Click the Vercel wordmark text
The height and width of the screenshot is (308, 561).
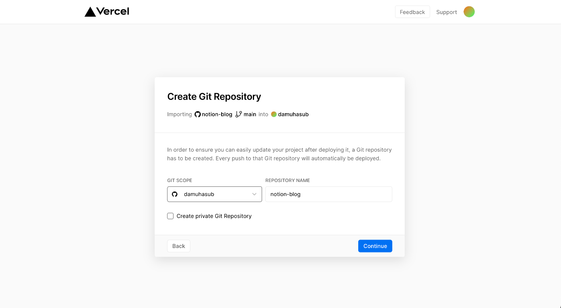(x=113, y=12)
